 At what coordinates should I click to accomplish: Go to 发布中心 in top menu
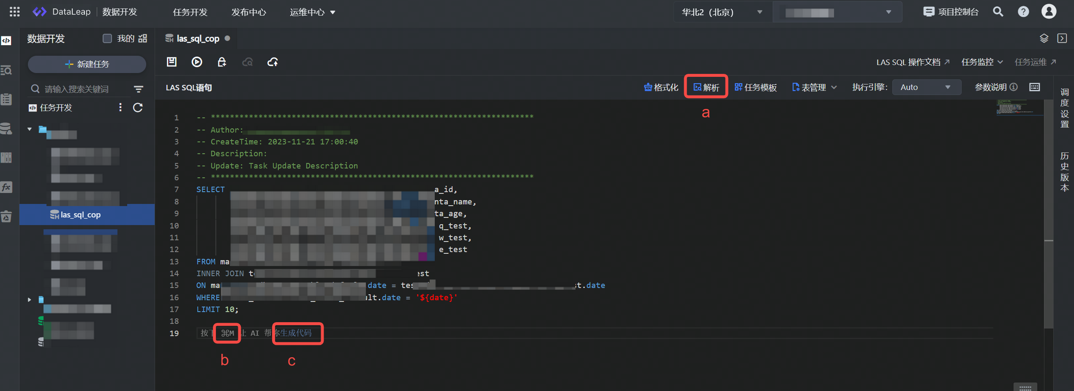249,12
